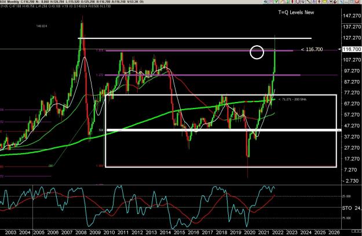Screen dimensions: 362x236
Task: Click the red X toolbar icon
Action: [x=356, y=2]
